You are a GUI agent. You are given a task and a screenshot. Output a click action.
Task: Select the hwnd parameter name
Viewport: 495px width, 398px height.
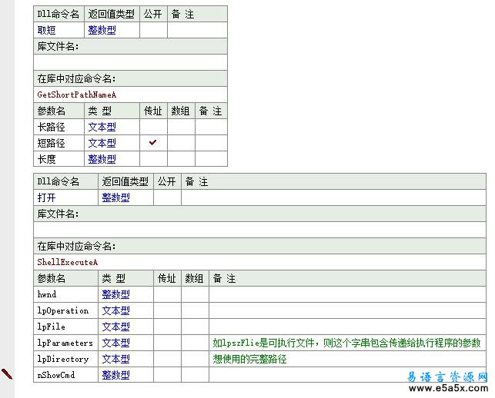[47, 294]
